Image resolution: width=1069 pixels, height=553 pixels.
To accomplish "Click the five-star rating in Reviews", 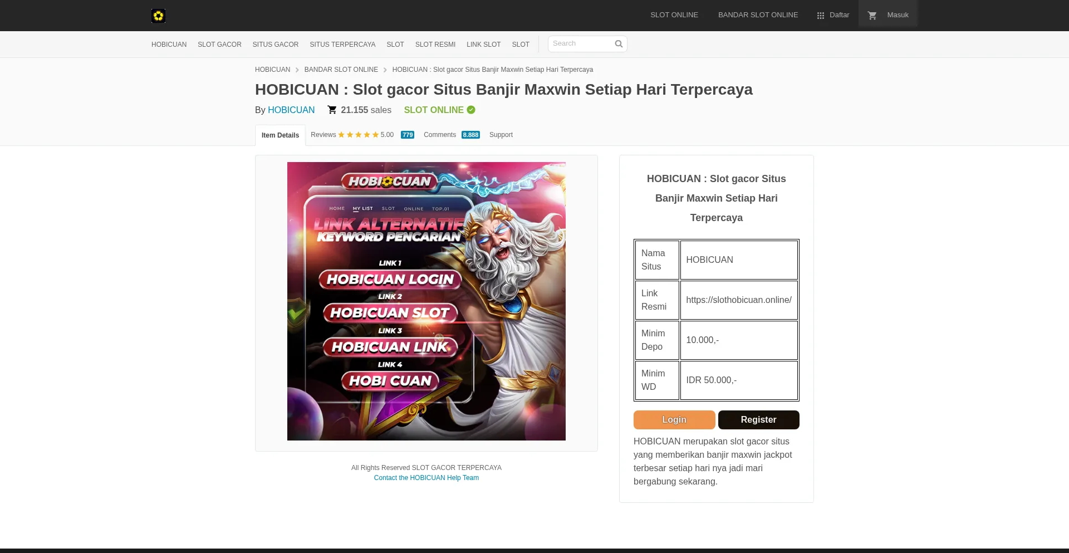I will pyautogui.click(x=358, y=135).
